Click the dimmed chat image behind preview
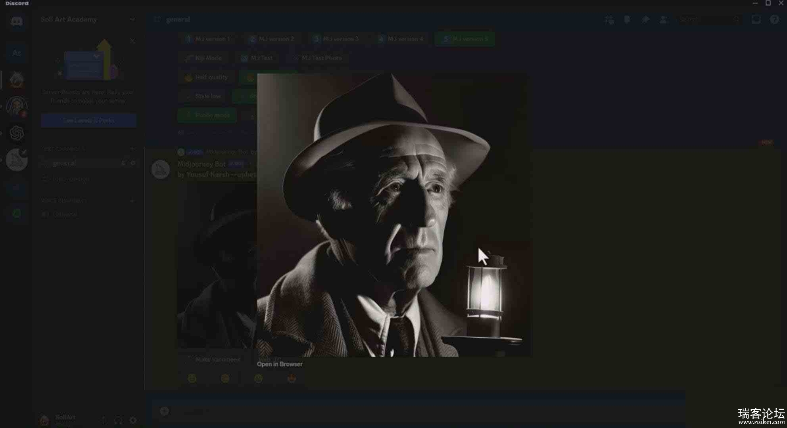 point(217,266)
